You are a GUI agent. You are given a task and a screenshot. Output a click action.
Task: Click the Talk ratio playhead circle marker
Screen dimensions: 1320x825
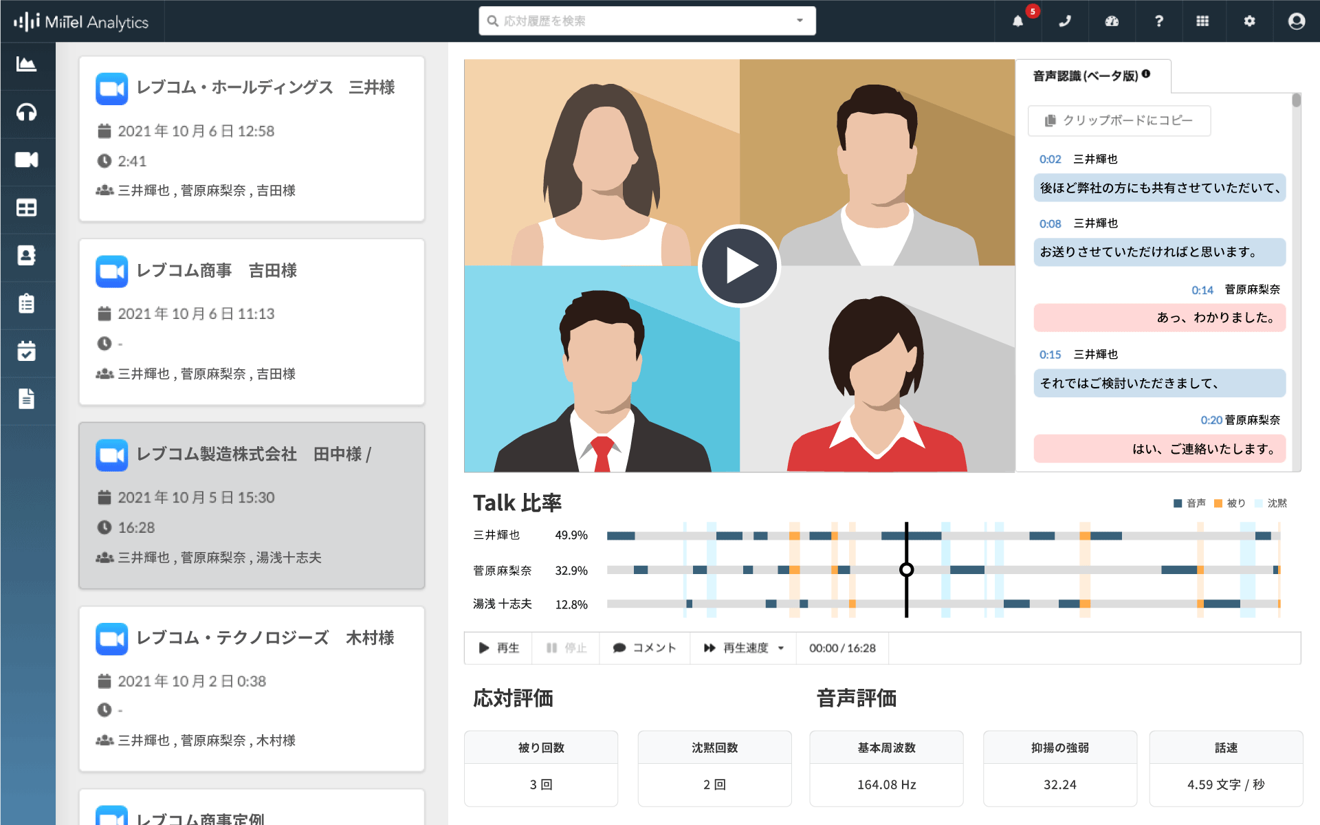coord(906,569)
